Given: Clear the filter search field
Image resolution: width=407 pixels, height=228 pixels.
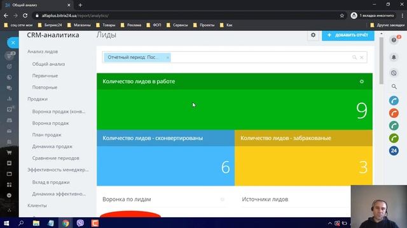Looking at the screenshot, I should [362, 58].
